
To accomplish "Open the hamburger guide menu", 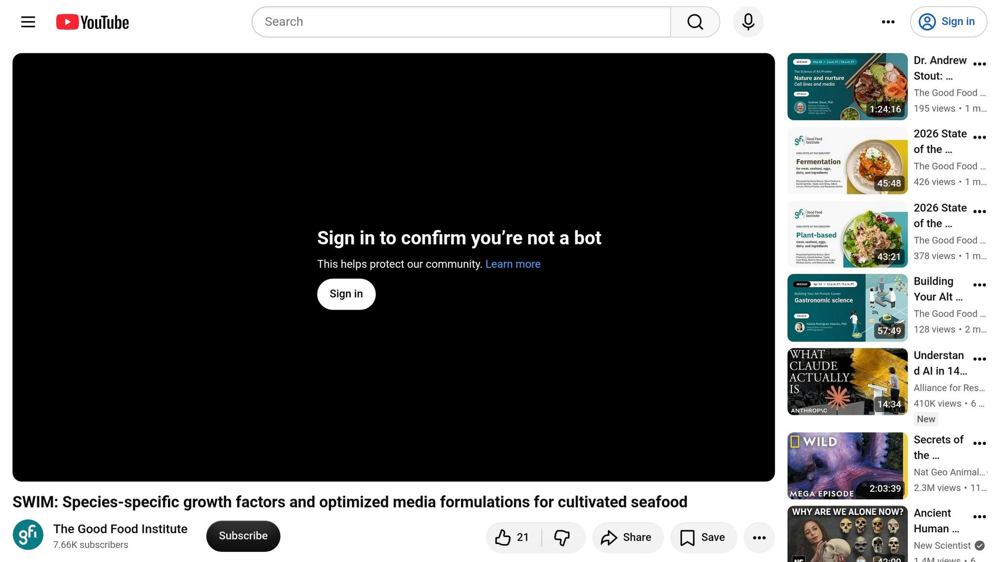I will coord(28,22).
